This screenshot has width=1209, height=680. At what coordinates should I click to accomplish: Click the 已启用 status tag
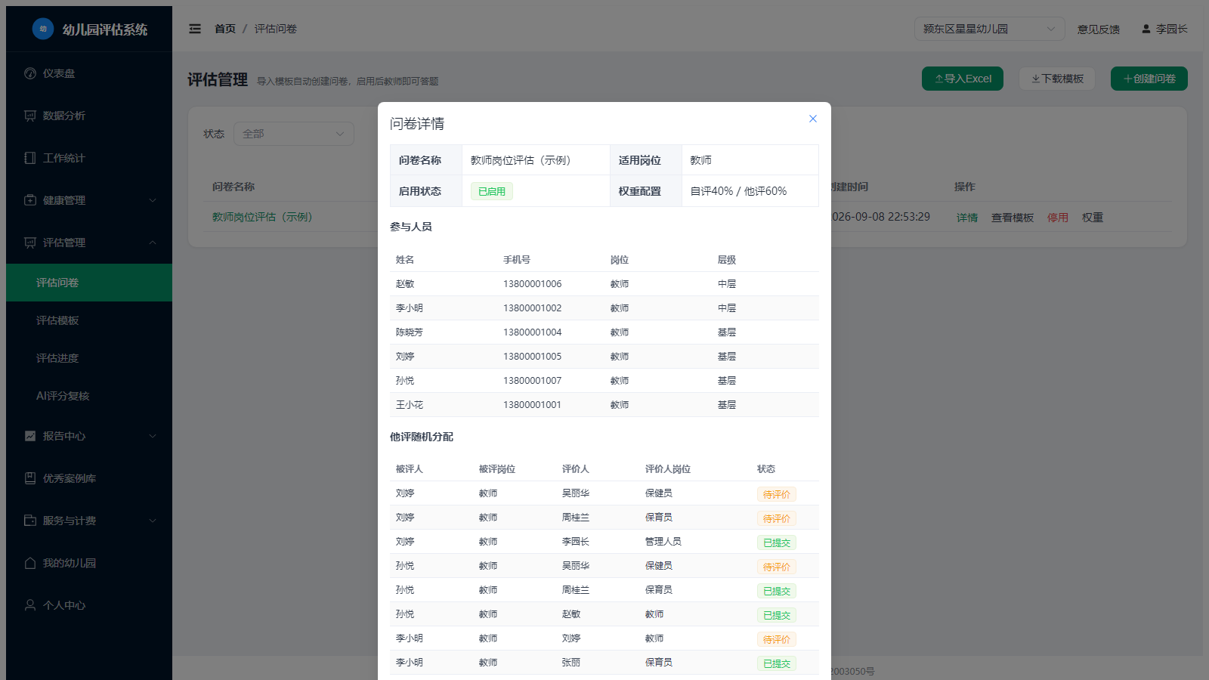tap(492, 191)
